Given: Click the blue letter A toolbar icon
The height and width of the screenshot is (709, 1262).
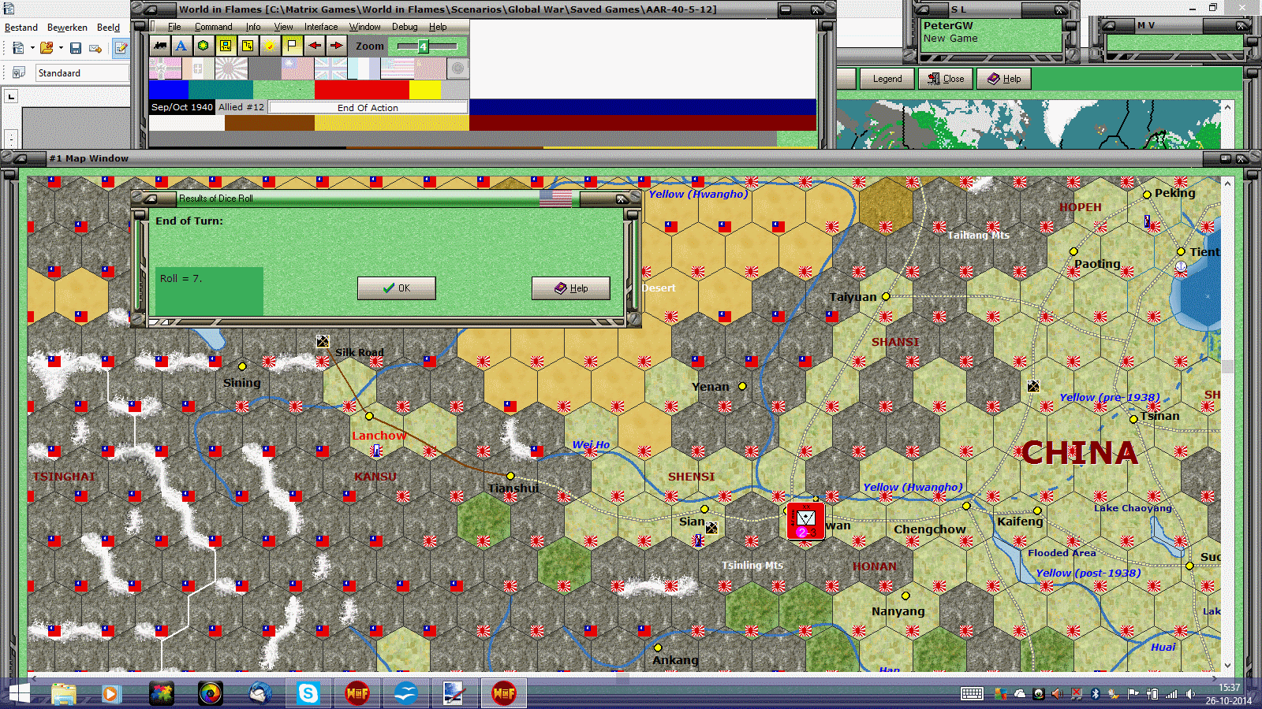Looking at the screenshot, I should tap(181, 46).
